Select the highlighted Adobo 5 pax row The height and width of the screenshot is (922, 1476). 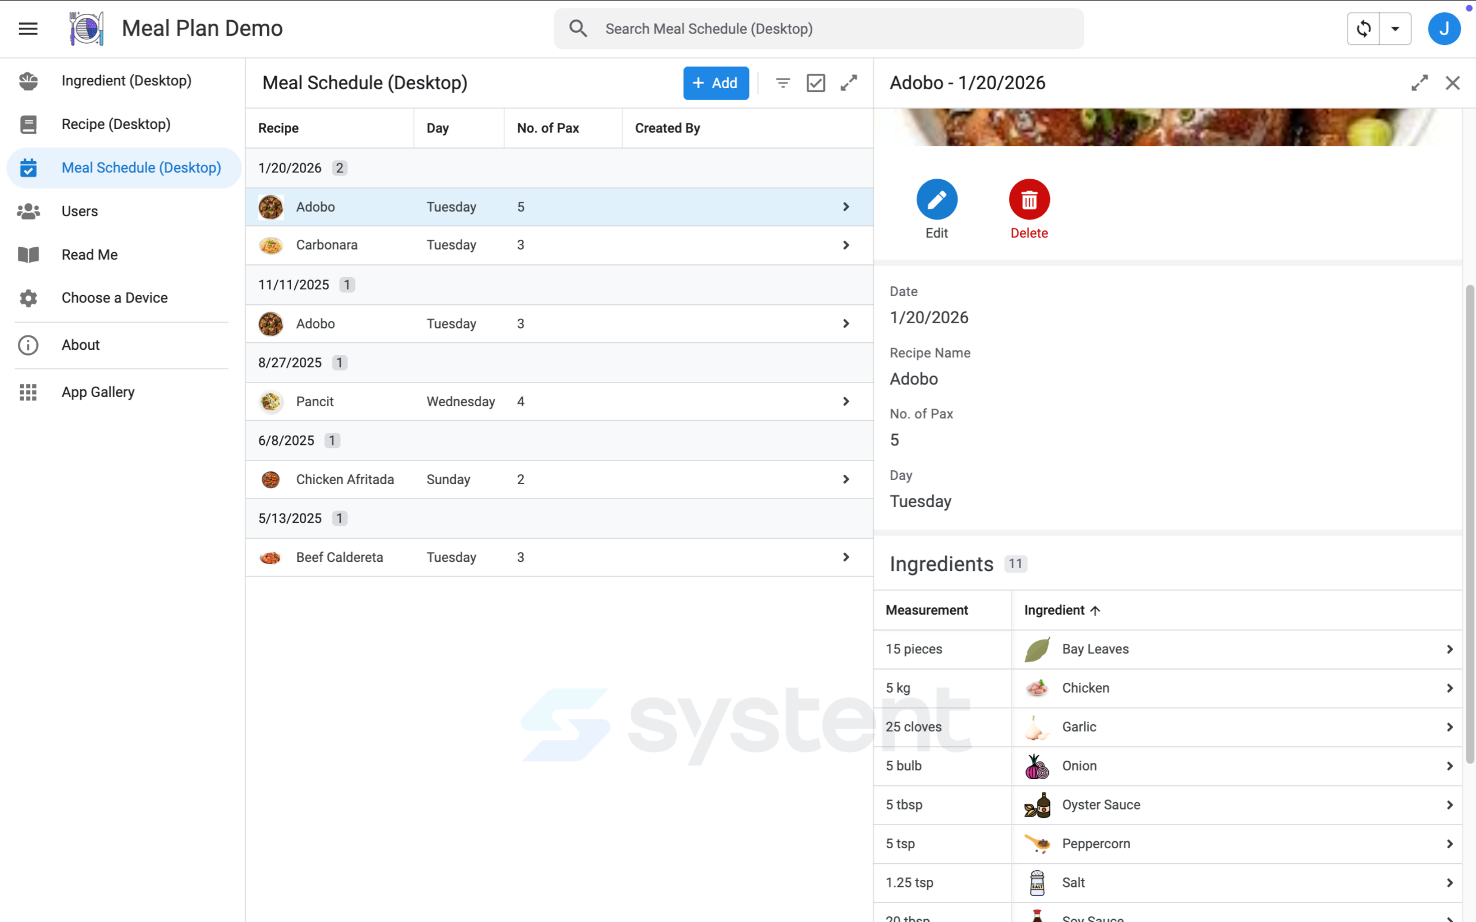pyautogui.click(x=559, y=207)
